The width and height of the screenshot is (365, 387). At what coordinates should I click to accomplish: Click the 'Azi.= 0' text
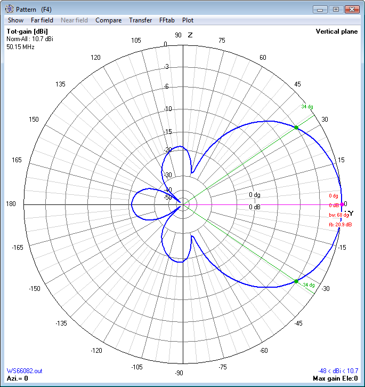point(17,378)
